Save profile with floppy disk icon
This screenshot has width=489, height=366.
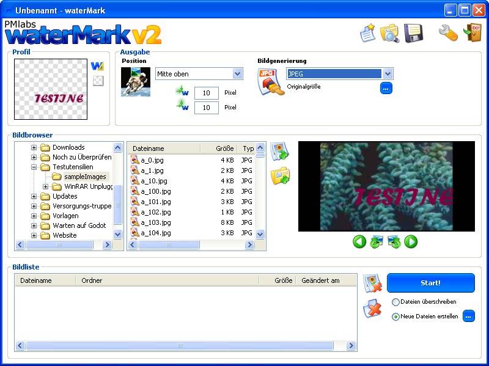[414, 33]
